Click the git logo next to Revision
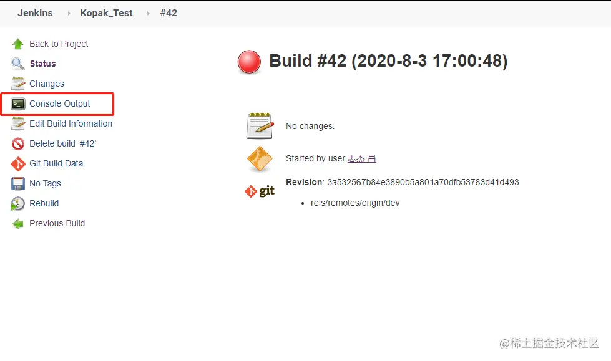This screenshot has height=361, width=611. [x=260, y=191]
